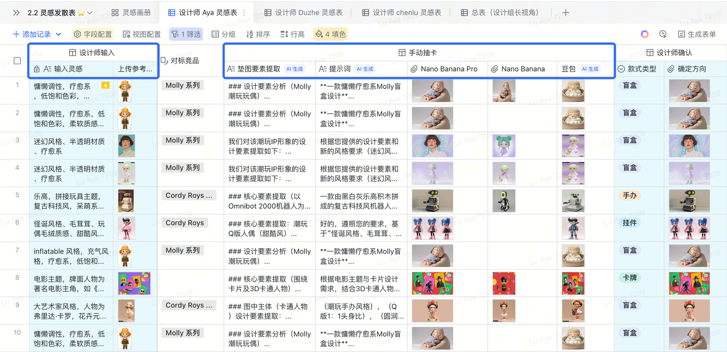This screenshot has width=727, height=352.
Task: Click the star favorite icon beside 灵感发散表
Action: pyautogui.click(x=81, y=12)
